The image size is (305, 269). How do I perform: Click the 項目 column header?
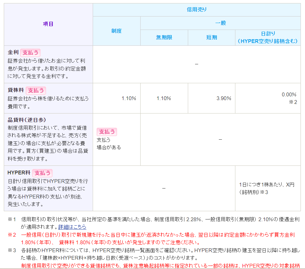(48, 24)
